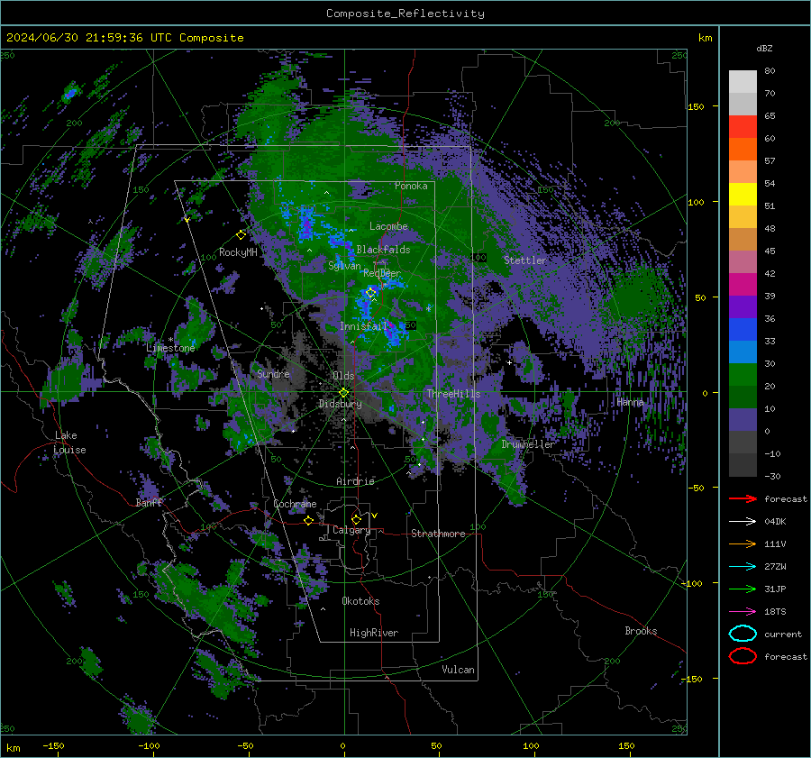Click the magenta 18TS arrow icon
811x758 pixels.
coord(743,612)
